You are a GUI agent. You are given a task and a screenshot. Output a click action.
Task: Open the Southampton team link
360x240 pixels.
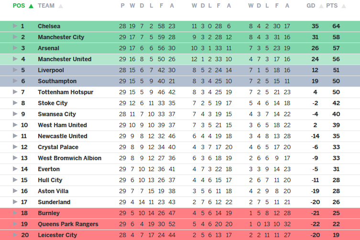click(x=57, y=81)
